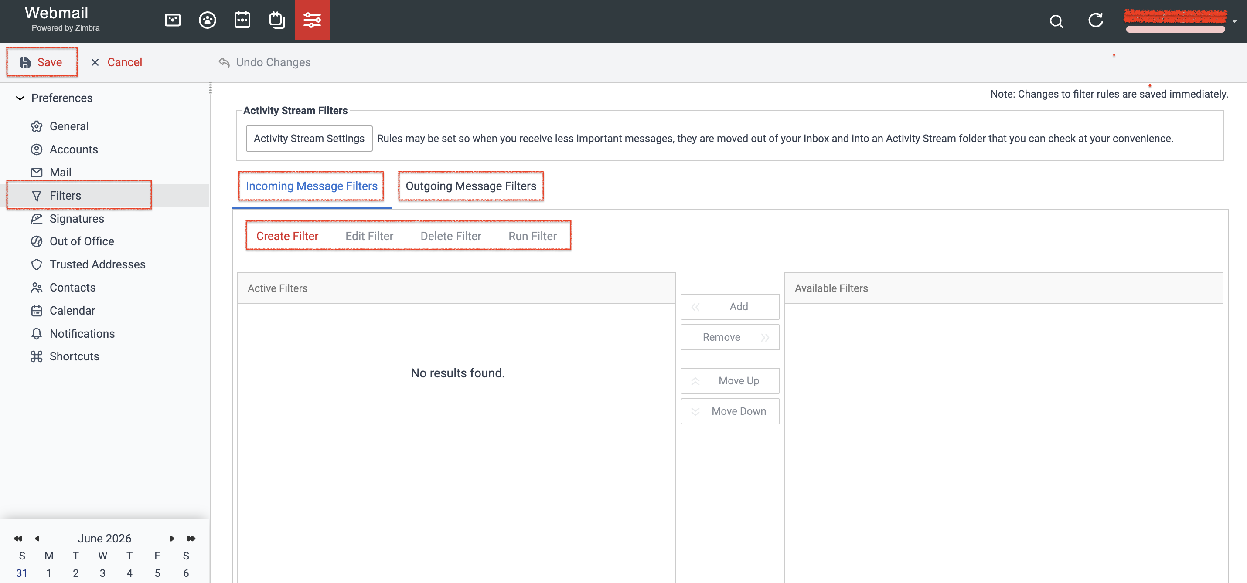Click the General gear icon
The width and height of the screenshot is (1247, 583).
point(37,126)
